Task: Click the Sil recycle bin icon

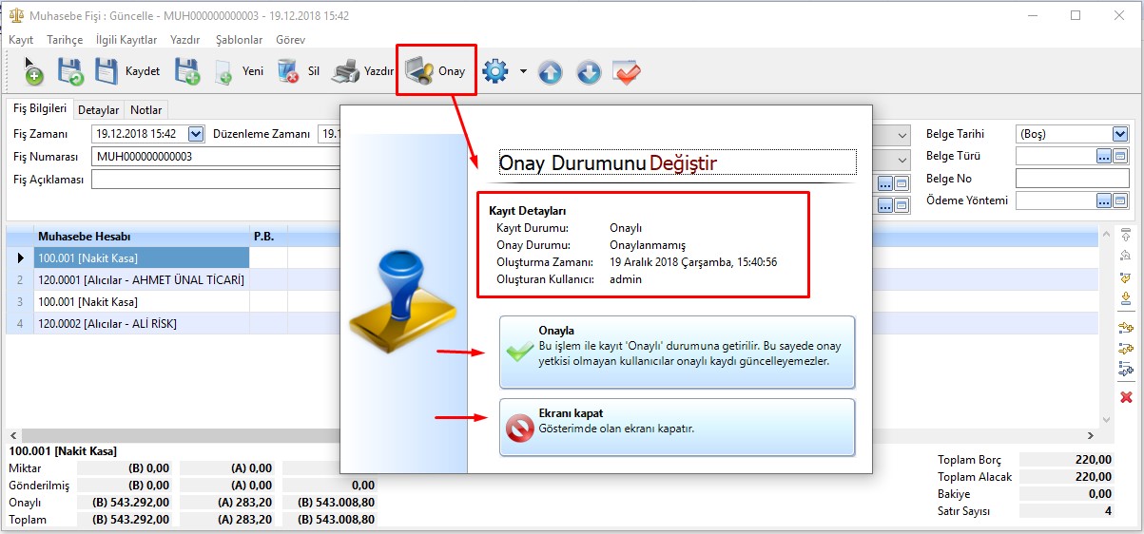Action: click(x=288, y=72)
